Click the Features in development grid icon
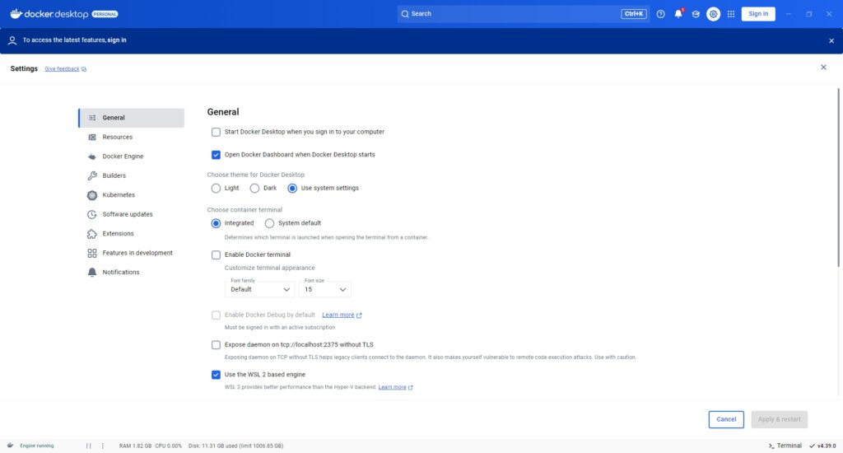843x453 pixels. coord(92,254)
